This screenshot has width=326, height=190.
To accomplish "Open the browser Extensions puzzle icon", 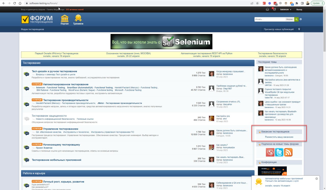I will point(297,3).
